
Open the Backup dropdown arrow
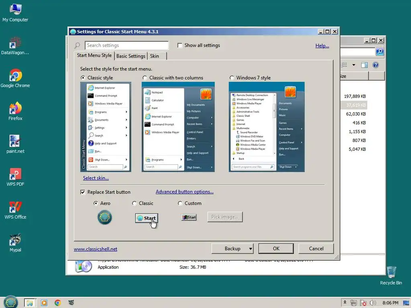(x=250, y=249)
